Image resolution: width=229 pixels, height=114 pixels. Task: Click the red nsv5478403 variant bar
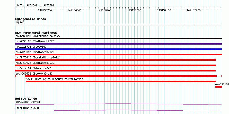tap(116, 60)
